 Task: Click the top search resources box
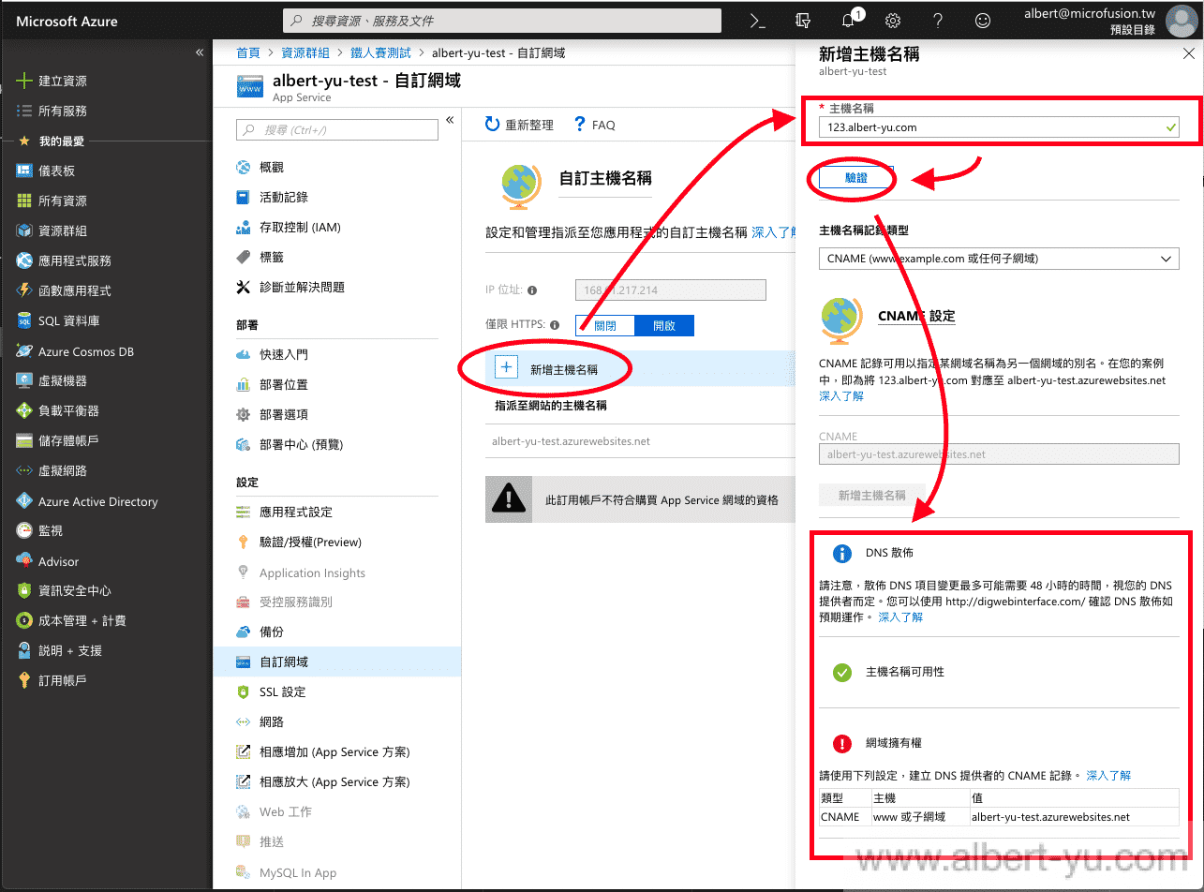click(502, 21)
